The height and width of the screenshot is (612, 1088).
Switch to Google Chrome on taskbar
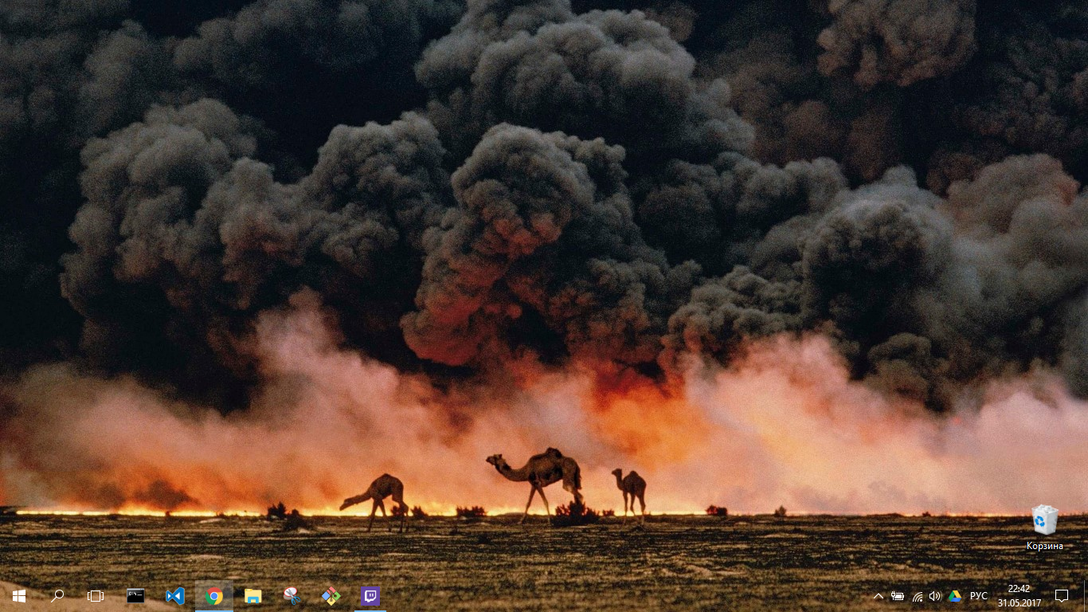coord(213,595)
